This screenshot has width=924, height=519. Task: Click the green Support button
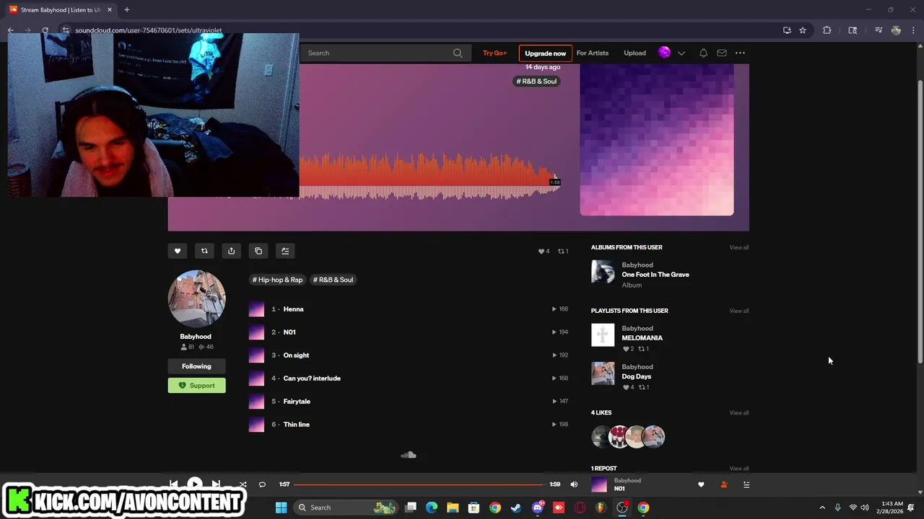coord(196,386)
